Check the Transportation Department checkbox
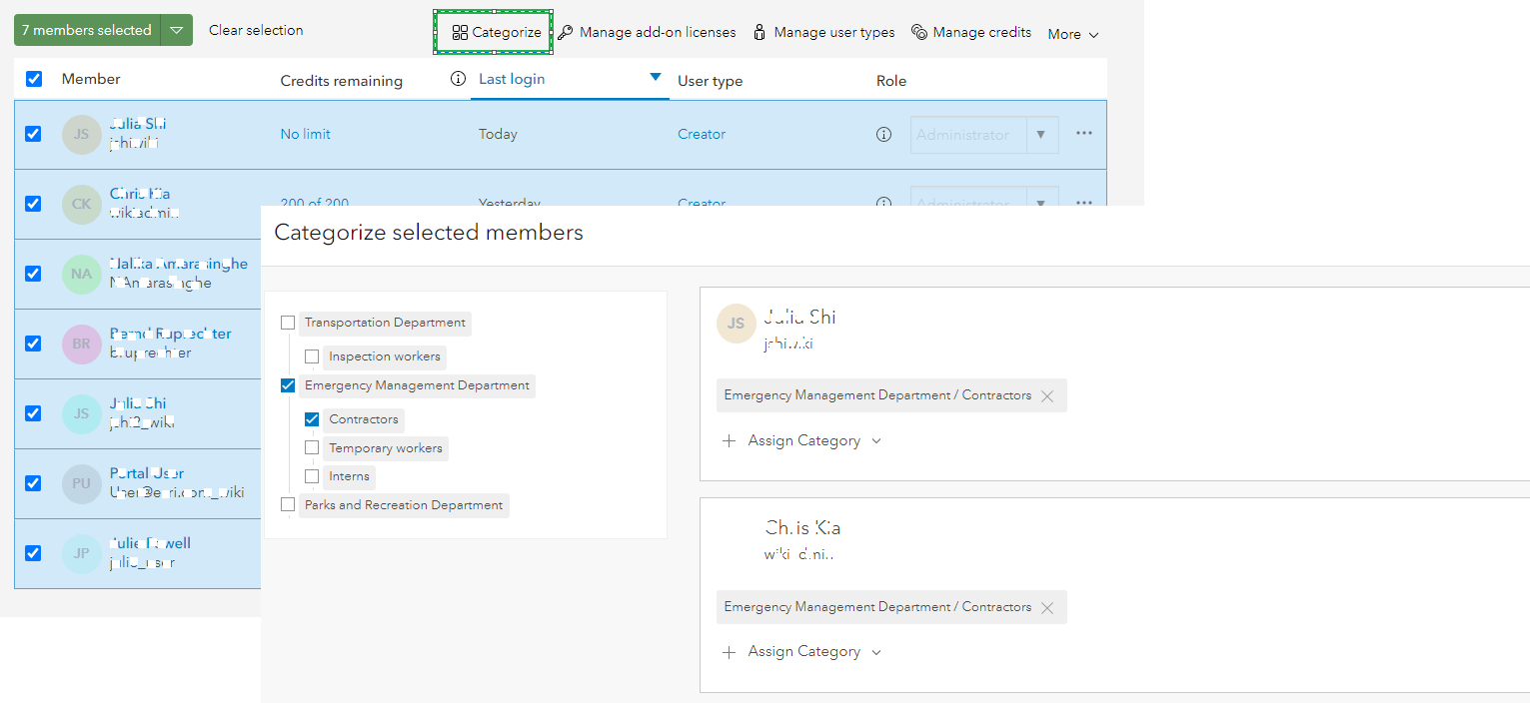The height and width of the screenshot is (703, 1530). pos(288,323)
